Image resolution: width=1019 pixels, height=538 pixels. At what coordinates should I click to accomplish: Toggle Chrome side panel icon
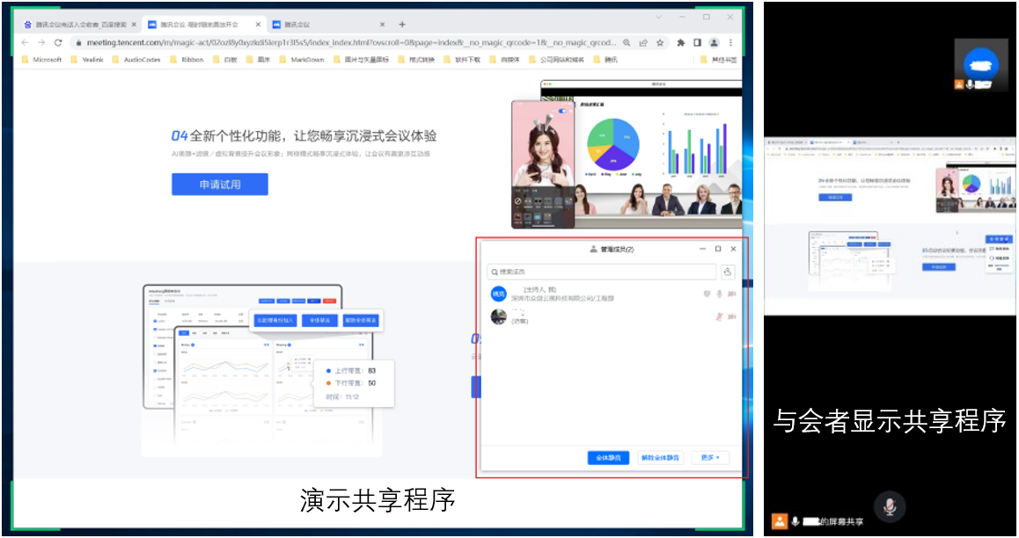coord(697,43)
